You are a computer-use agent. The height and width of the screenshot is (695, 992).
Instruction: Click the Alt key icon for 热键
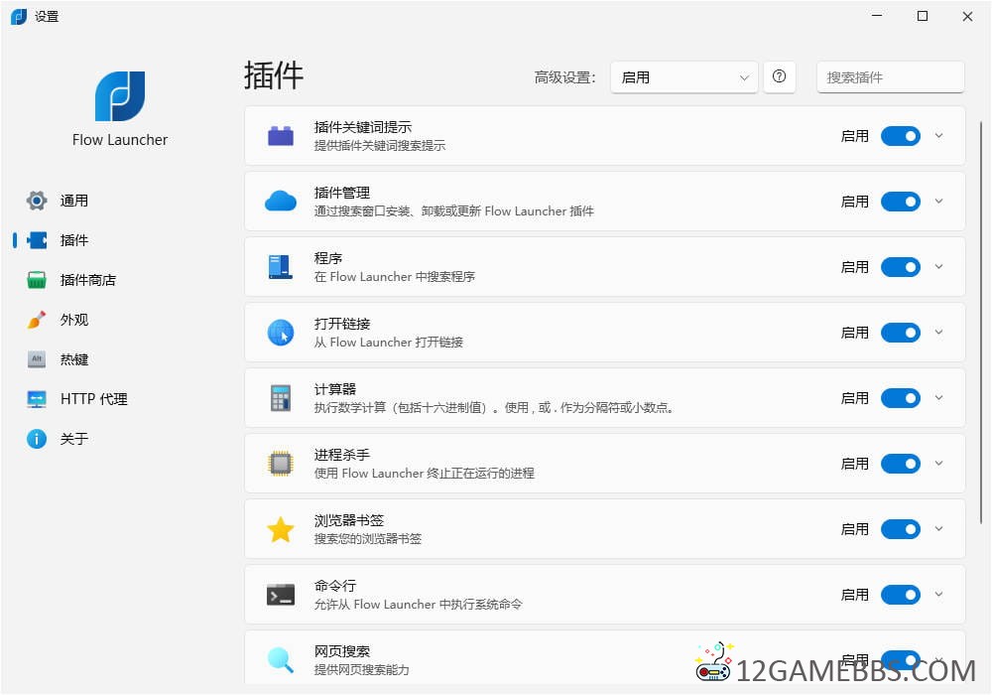(37, 359)
